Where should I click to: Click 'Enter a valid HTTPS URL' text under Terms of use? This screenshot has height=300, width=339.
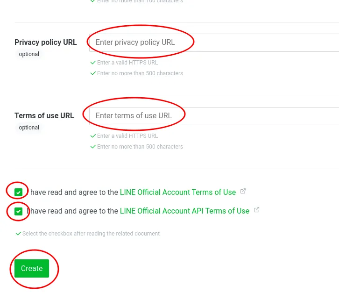pyautogui.click(x=127, y=136)
